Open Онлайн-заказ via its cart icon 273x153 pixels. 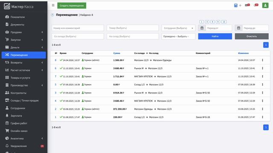point(7,130)
